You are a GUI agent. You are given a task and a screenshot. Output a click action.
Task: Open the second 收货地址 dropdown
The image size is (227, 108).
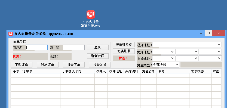(187, 58)
